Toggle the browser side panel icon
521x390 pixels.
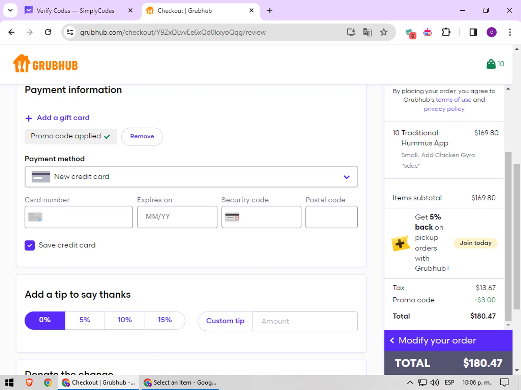[x=473, y=32]
